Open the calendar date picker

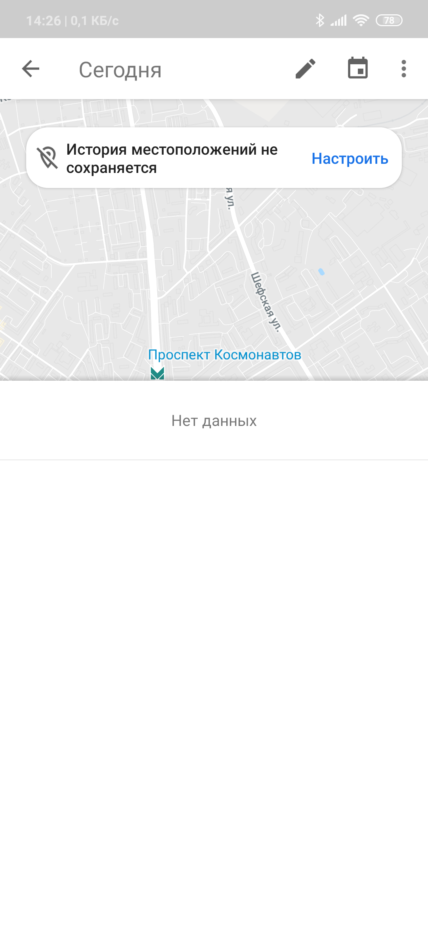pos(358,68)
